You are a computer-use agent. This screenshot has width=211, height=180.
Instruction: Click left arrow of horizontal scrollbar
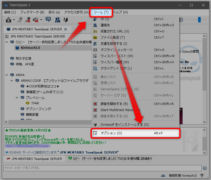click(x=6, y=122)
